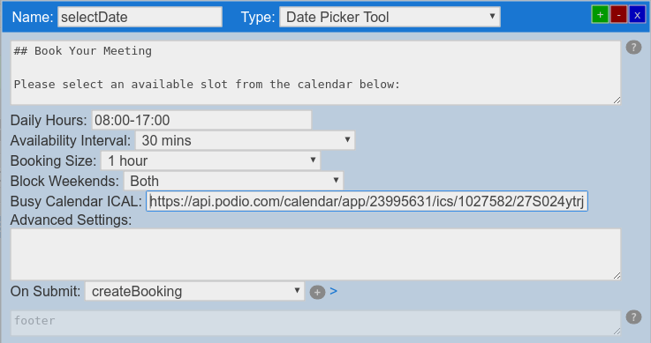The width and height of the screenshot is (651, 343).
Task: Open help icon beside header text area
Action: click(x=633, y=48)
